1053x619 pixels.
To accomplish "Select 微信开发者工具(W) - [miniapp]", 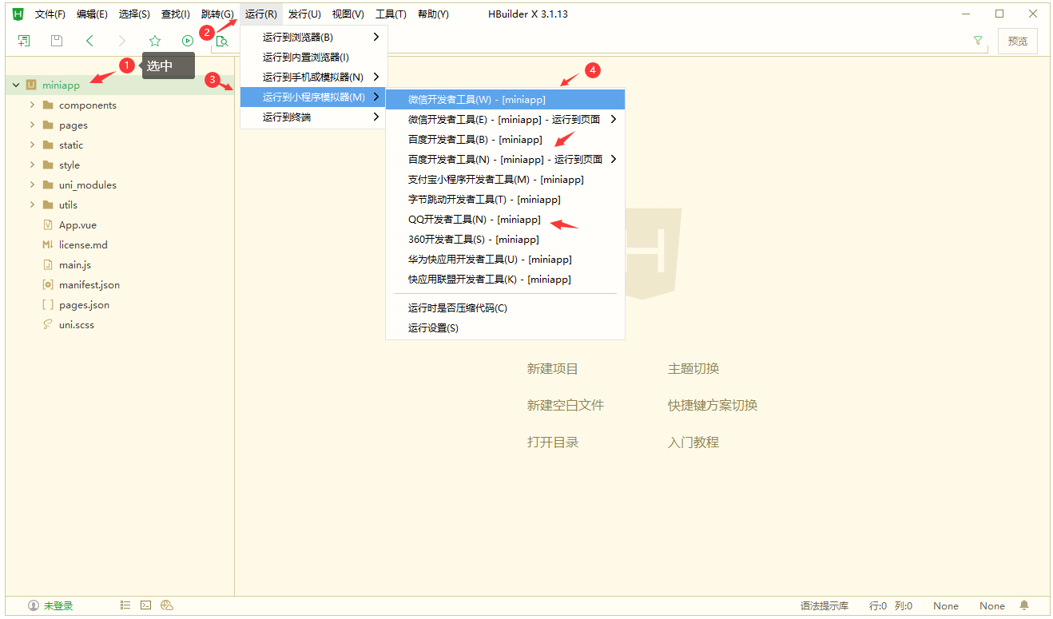I will coord(476,100).
